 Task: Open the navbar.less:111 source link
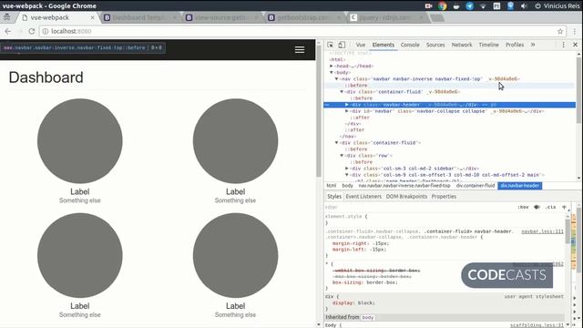(542, 231)
